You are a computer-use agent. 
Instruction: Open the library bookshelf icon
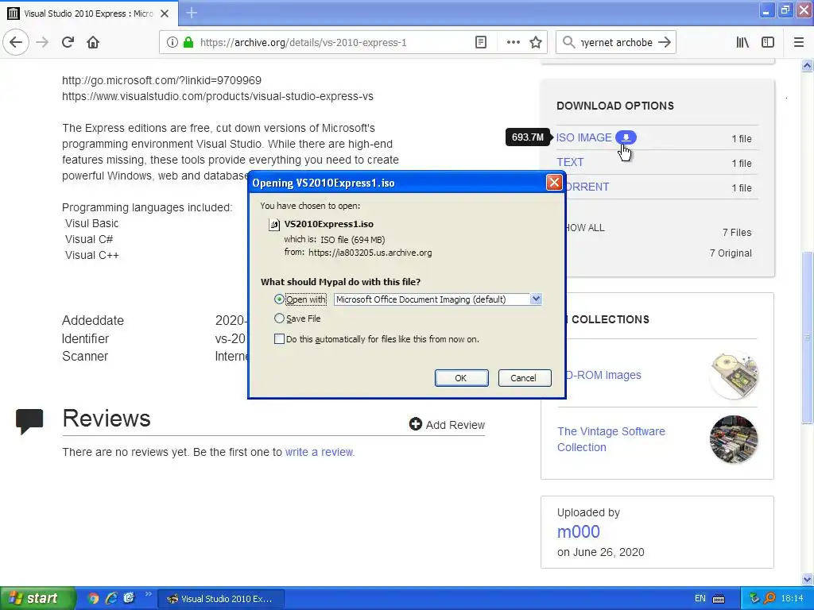pos(742,42)
